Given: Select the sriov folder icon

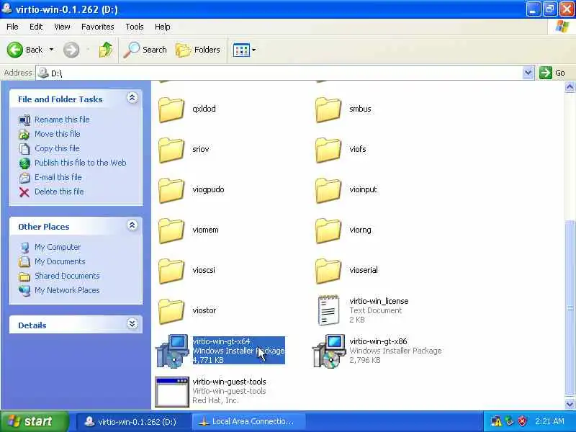Looking at the screenshot, I should click(x=171, y=150).
